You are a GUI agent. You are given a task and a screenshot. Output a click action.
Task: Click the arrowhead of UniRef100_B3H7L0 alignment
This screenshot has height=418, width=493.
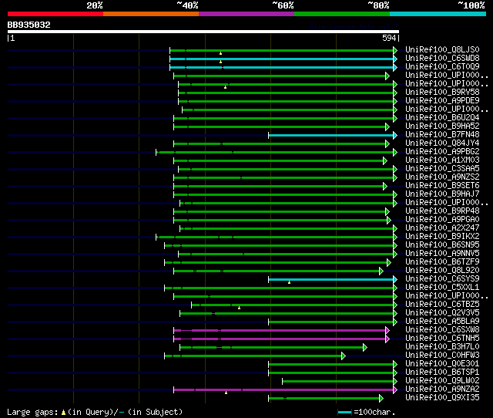pyautogui.click(x=365, y=348)
